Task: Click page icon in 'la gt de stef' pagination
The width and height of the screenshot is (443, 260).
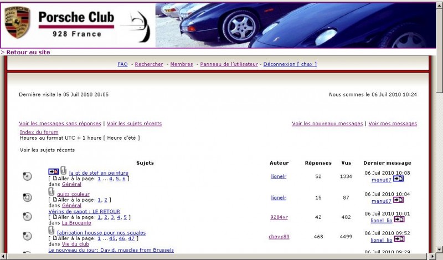Action: pyautogui.click(x=55, y=179)
